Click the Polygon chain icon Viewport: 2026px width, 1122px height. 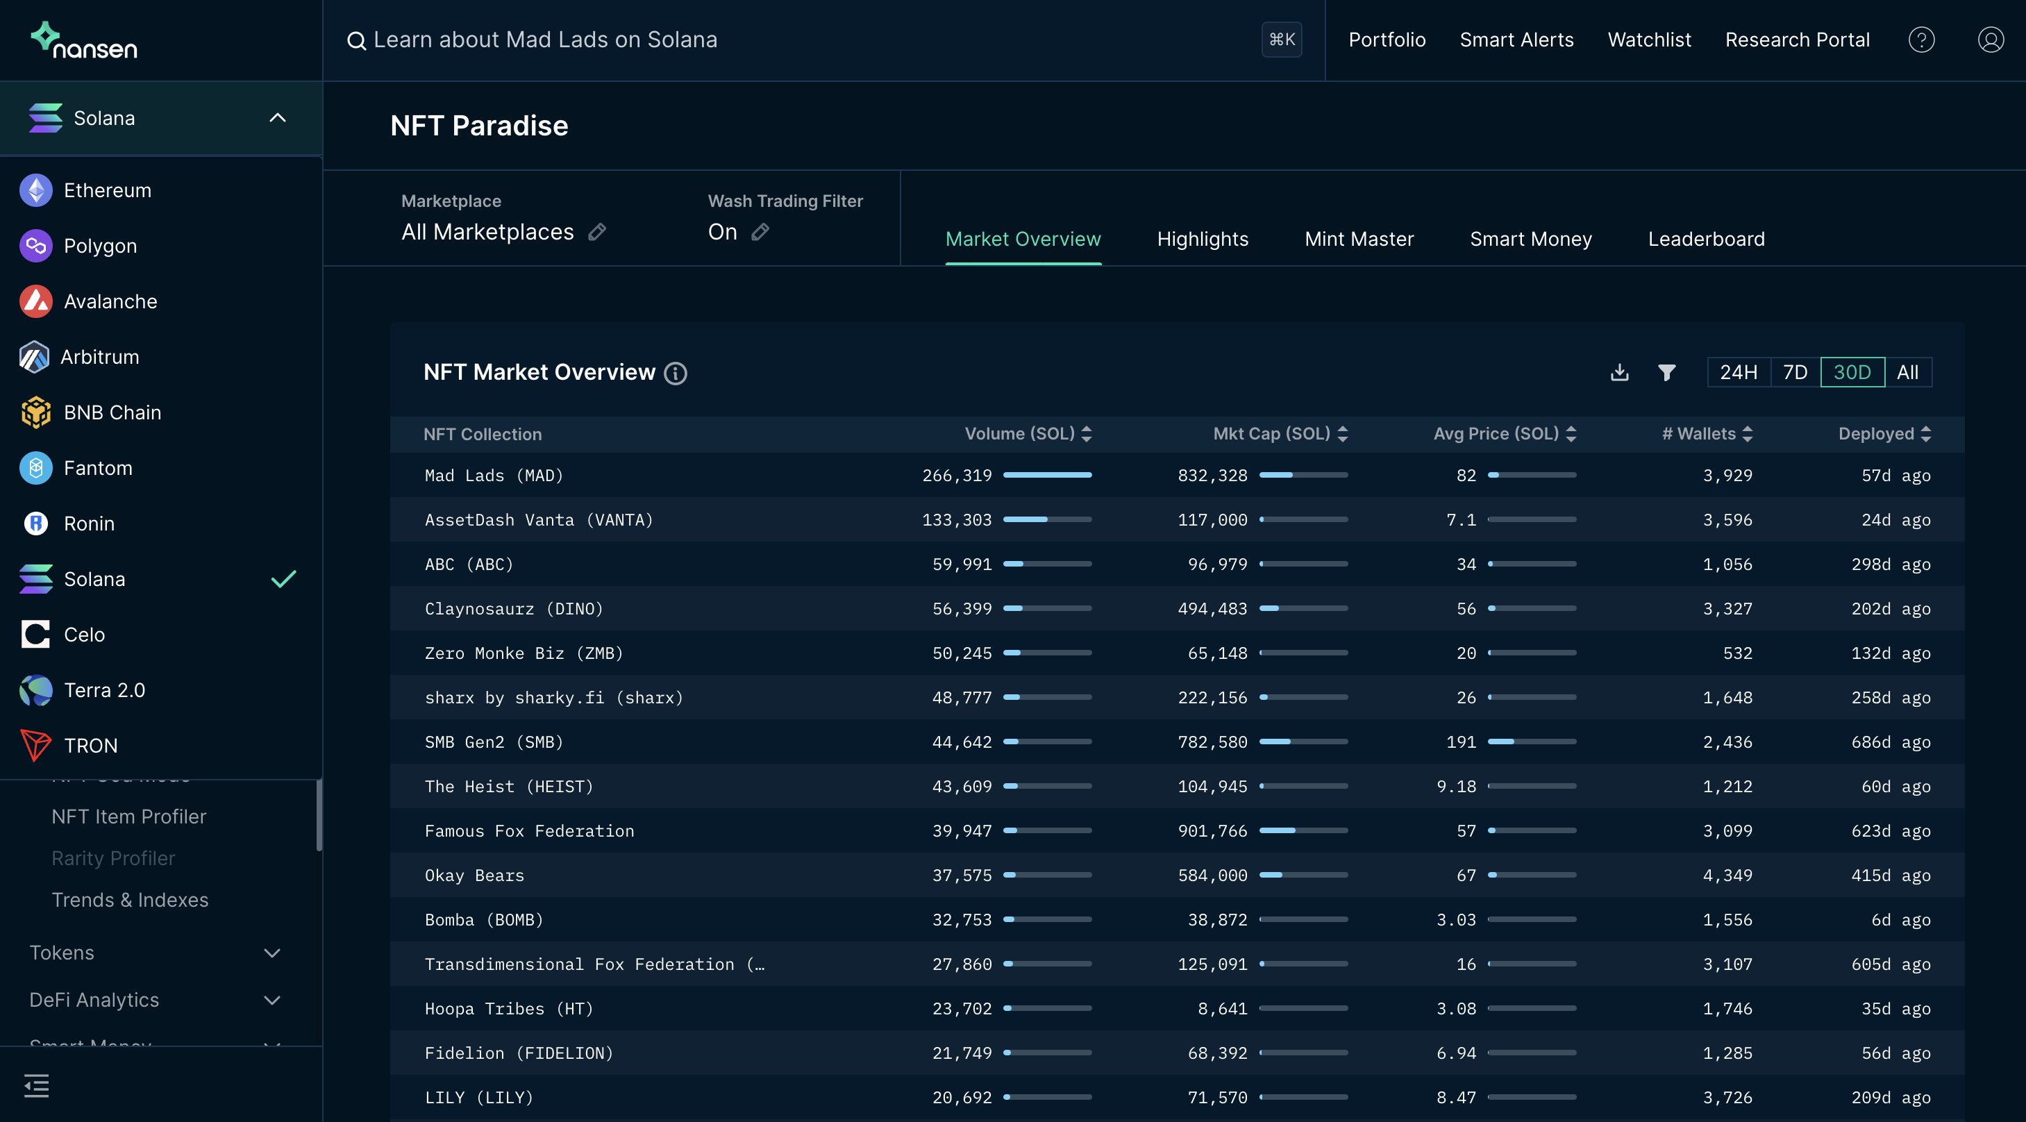pyautogui.click(x=35, y=246)
